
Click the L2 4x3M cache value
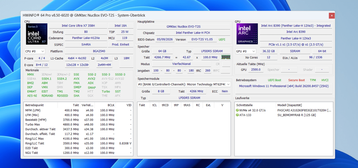[x=104, y=58]
